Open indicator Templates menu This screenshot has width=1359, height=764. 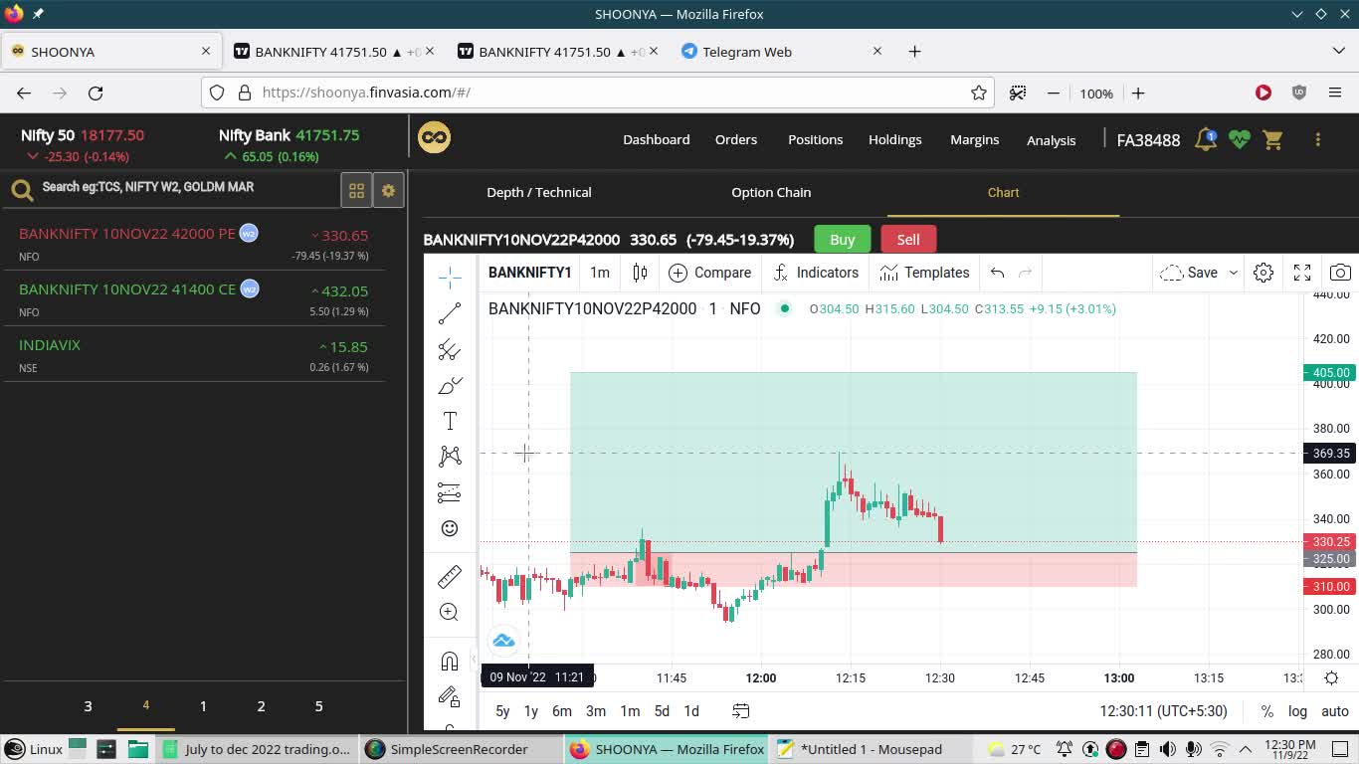[924, 273]
